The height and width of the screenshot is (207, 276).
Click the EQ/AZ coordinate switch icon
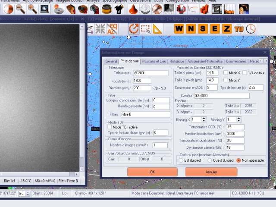point(112,29)
